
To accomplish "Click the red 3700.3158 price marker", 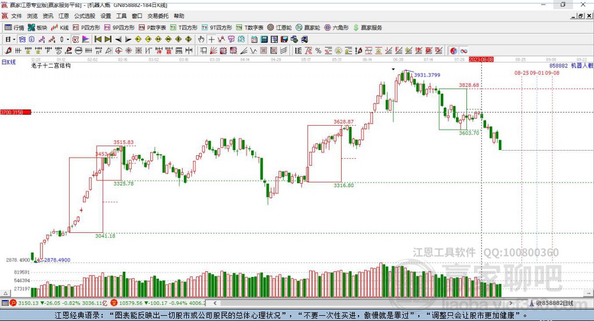I will coord(16,112).
